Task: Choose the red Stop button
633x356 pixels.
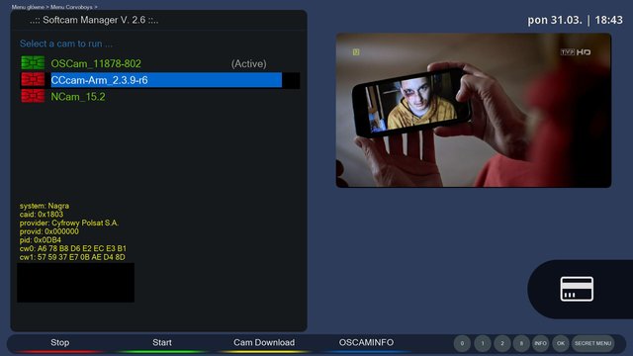Action: pyautogui.click(x=59, y=343)
